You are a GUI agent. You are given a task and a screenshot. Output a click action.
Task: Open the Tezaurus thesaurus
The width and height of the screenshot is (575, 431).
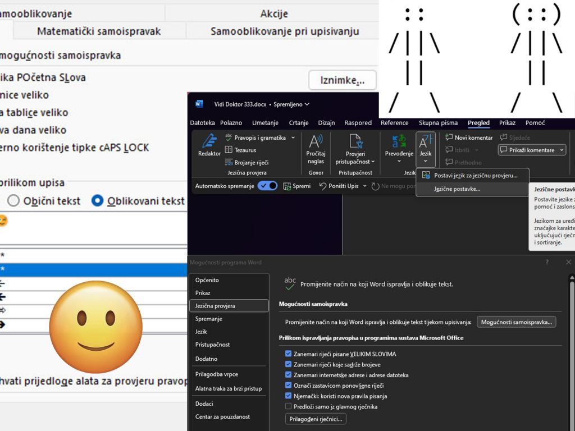pyautogui.click(x=240, y=150)
